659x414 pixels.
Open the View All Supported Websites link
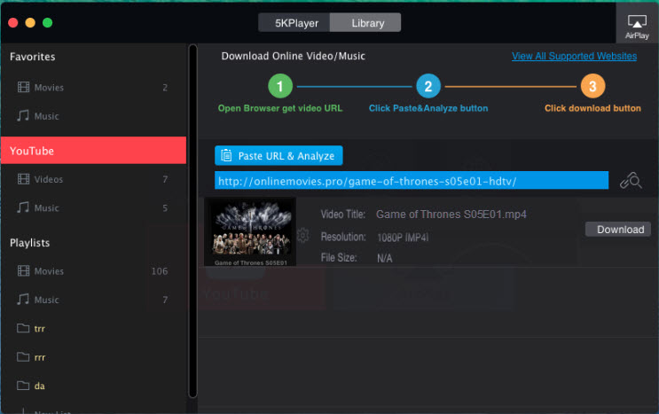(x=574, y=56)
